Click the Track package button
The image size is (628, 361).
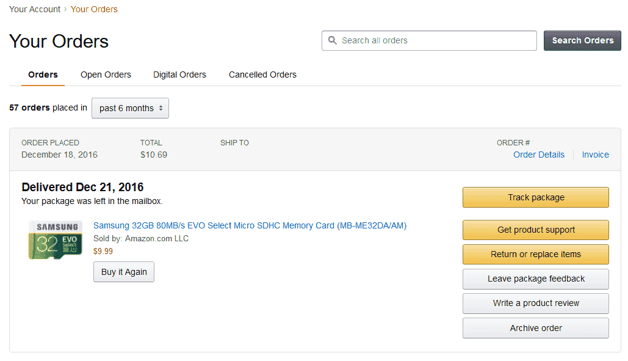point(535,197)
